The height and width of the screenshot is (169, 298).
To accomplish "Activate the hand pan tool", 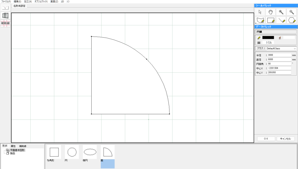I will 270,12.
